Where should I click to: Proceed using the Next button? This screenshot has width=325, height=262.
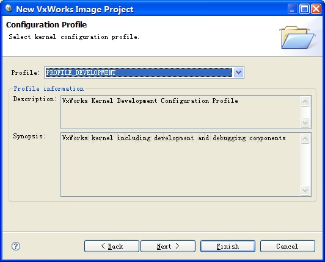coord(168,246)
